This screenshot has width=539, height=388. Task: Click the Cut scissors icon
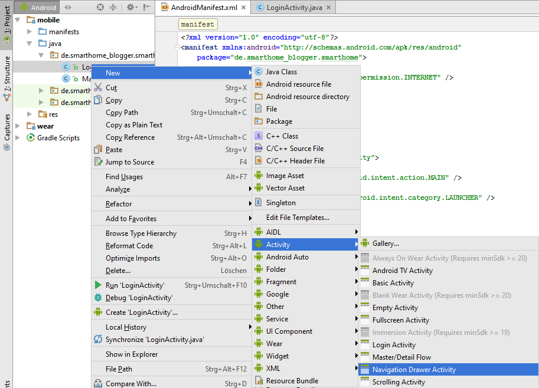click(98, 87)
